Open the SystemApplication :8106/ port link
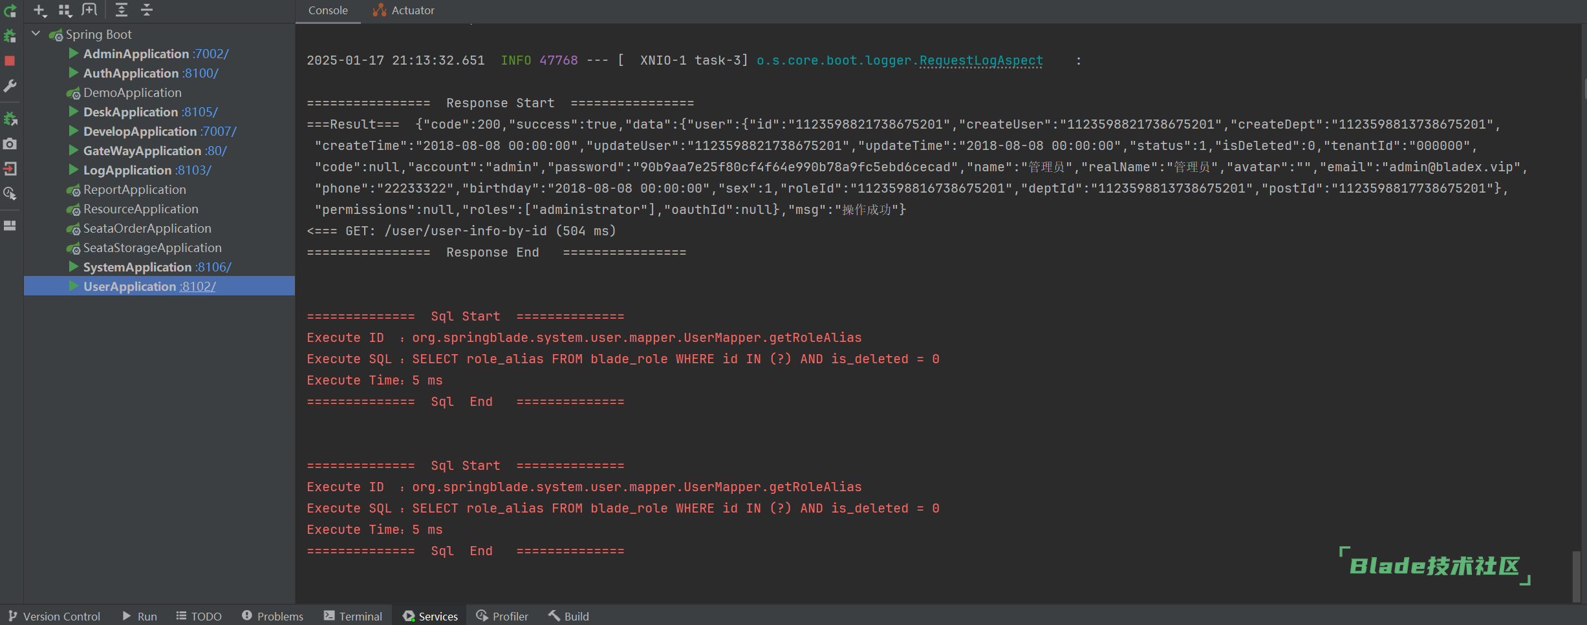The width and height of the screenshot is (1587, 625). [213, 267]
